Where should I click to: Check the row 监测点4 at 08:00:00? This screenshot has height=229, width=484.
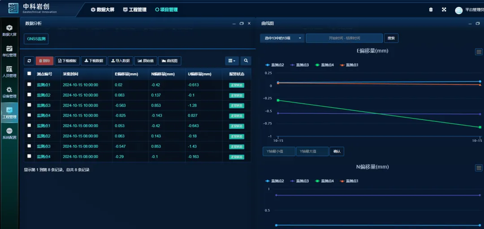click(29, 156)
